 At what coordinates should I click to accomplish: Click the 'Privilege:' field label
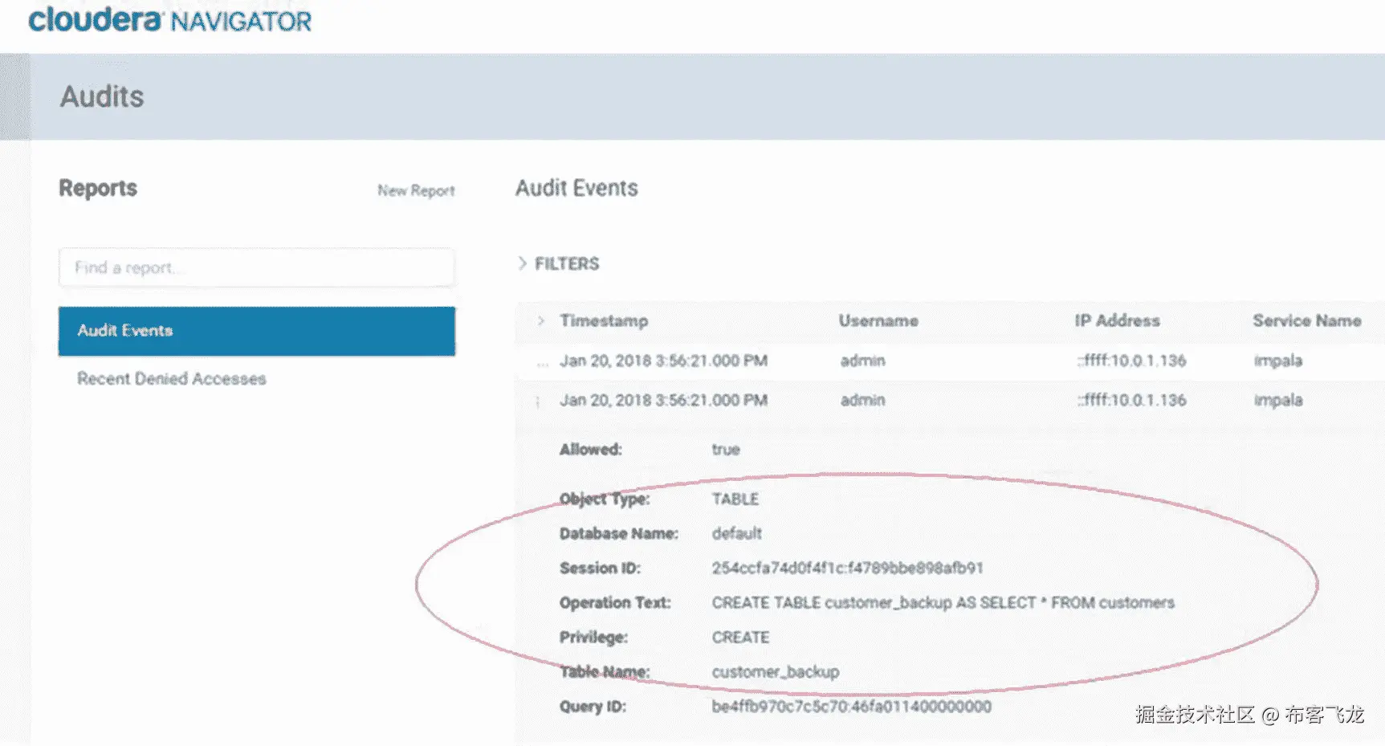[593, 637]
